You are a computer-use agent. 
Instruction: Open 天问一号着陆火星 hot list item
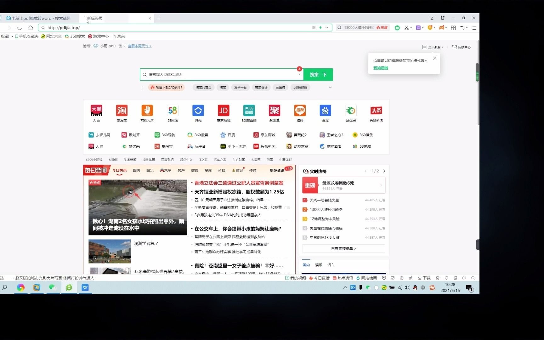point(324,200)
